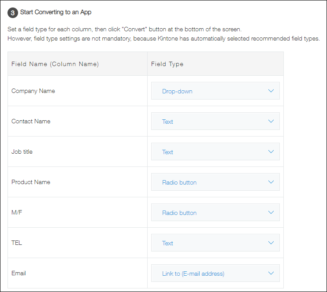Viewport: 327px width, 292px height.
Task: Click the chevron arrow in the M/F row
Action: (271, 213)
